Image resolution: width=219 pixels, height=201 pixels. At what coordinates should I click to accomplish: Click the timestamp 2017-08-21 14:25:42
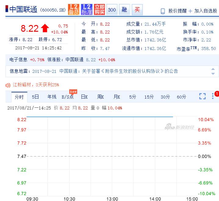(x=38, y=48)
